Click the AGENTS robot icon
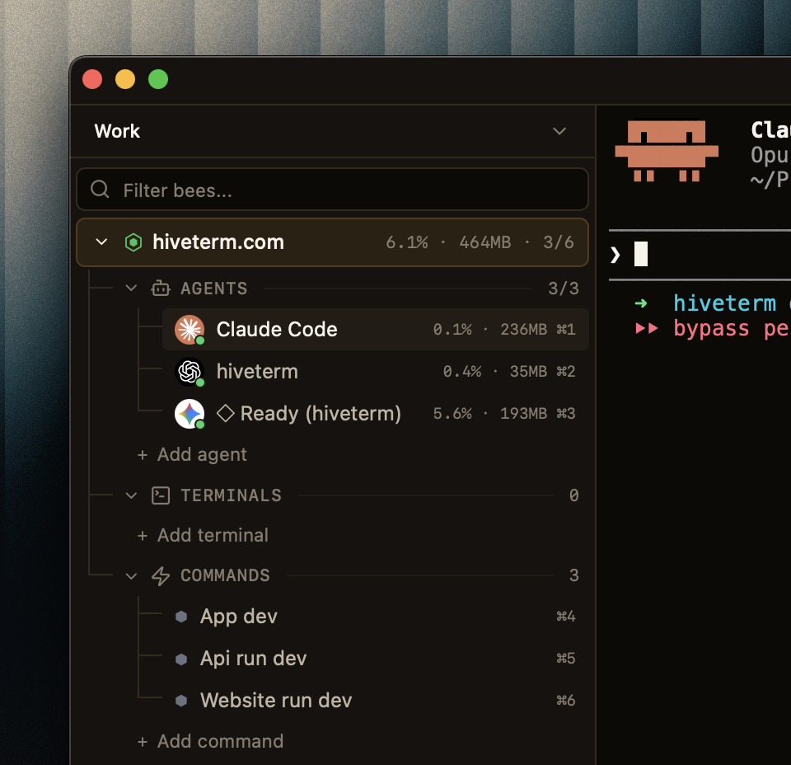This screenshot has width=791, height=765. (x=161, y=289)
